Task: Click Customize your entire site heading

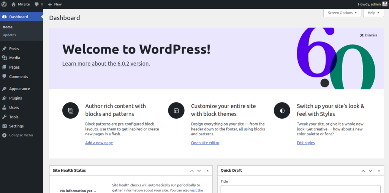Action: tap(223, 110)
